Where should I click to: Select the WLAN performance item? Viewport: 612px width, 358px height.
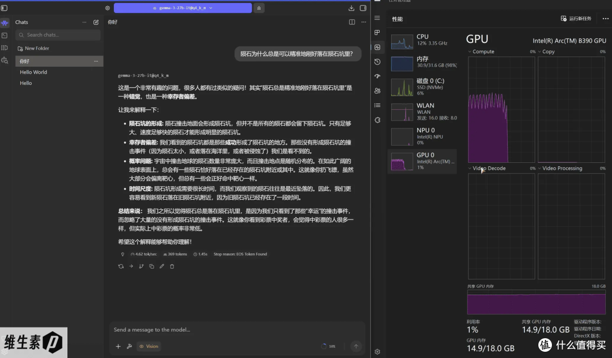(x=423, y=112)
